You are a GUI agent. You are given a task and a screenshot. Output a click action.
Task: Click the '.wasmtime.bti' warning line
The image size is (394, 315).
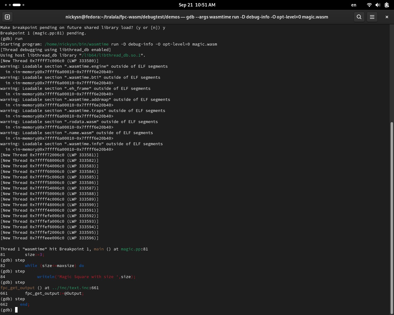click(x=80, y=77)
